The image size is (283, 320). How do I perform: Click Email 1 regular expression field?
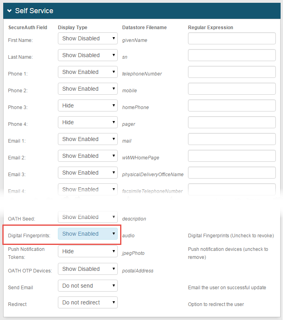click(x=232, y=139)
